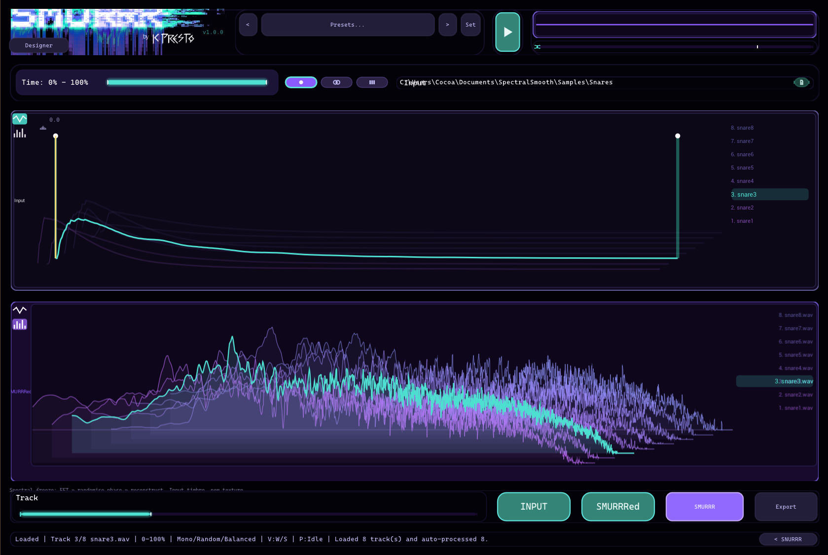Click the purple SMURRR button
The width and height of the screenshot is (828, 555).
[x=705, y=507]
